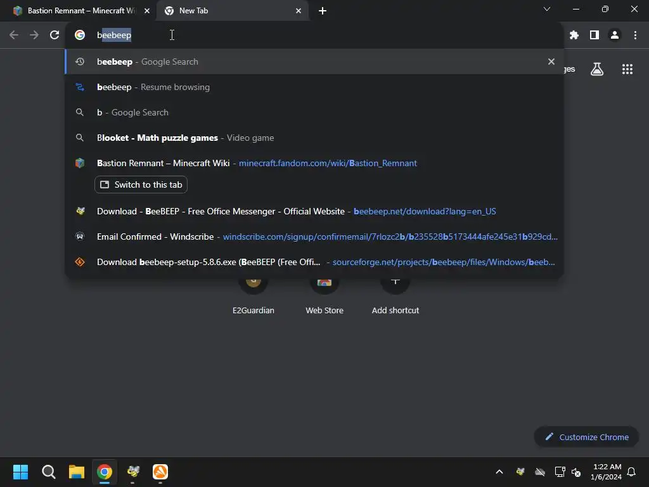Click the muted volume tray icon
Image resolution: width=649 pixels, height=487 pixels.
(576, 472)
